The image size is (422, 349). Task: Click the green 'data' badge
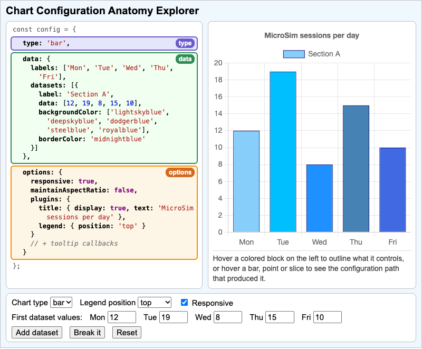click(x=185, y=59)
